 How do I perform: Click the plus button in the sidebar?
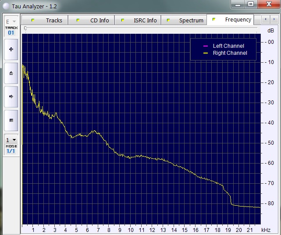[x=11, y=50]
